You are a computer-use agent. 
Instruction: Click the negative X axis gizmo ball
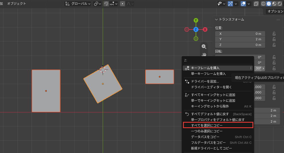pyautogui.click(x=187, y=29)
